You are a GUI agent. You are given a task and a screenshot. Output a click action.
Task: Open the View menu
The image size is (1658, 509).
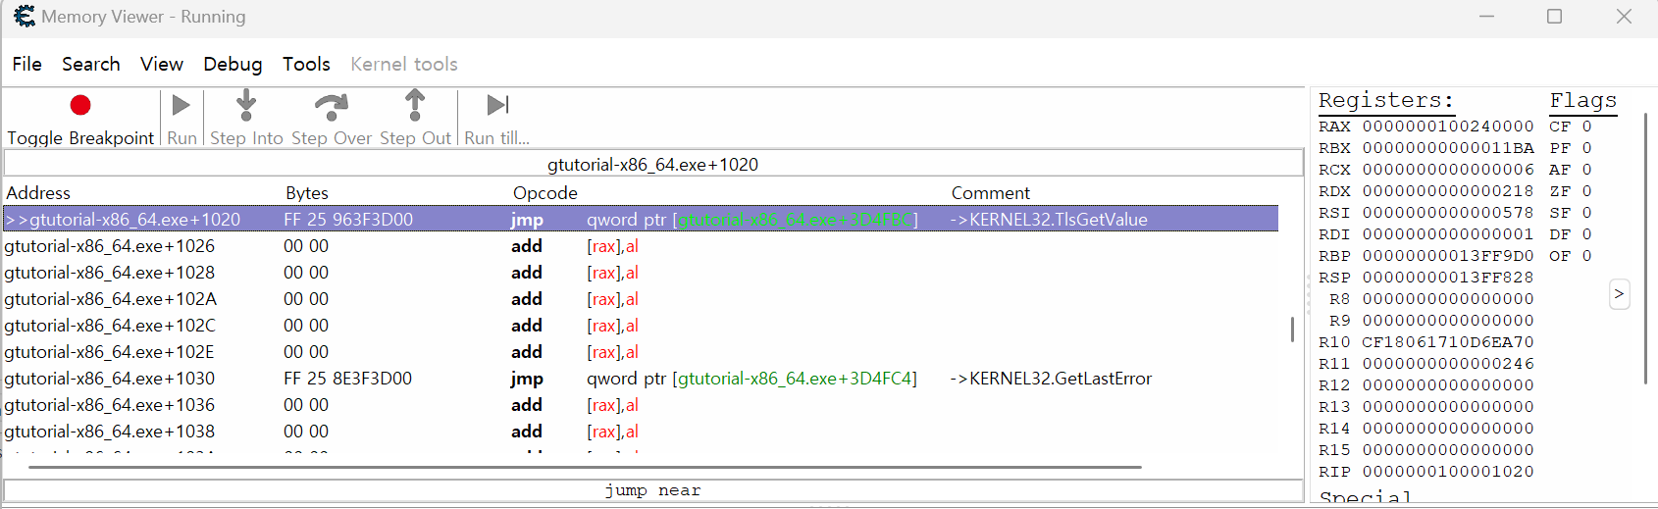162,64
